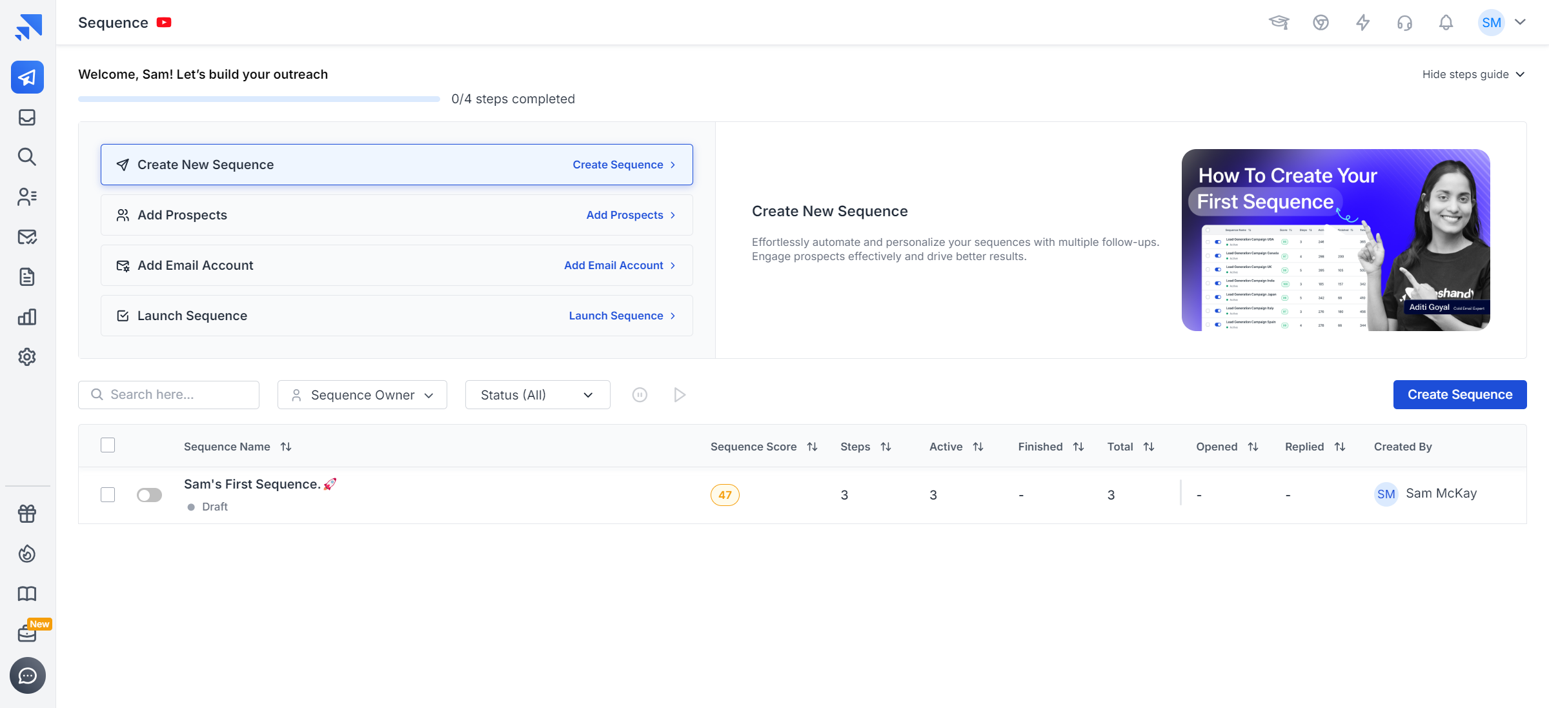Click the lightning bolt icon
The width and height of the screenshot is (1549, 708).
pyautogui.click(x=1362, y=23)
